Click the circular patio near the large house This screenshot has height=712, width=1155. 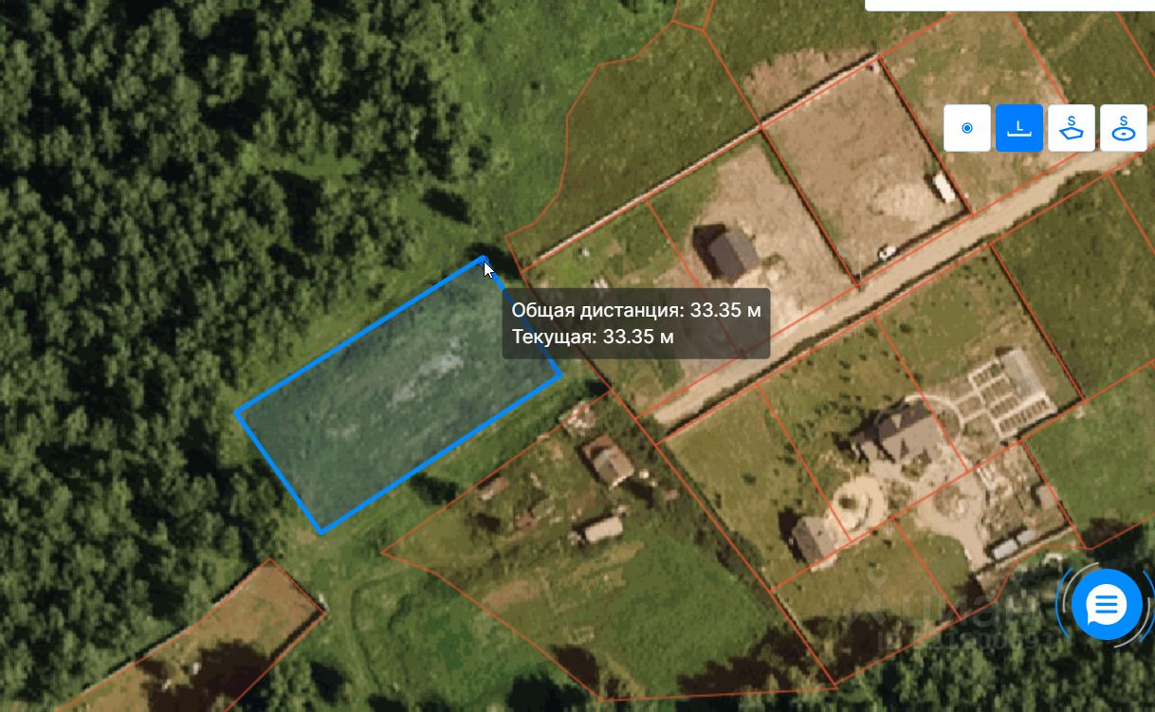[856, 501]
